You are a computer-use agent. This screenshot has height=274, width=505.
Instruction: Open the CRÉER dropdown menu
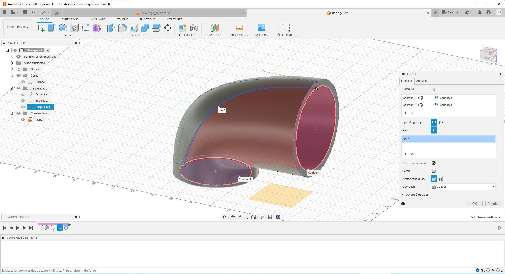click(68, 35)
